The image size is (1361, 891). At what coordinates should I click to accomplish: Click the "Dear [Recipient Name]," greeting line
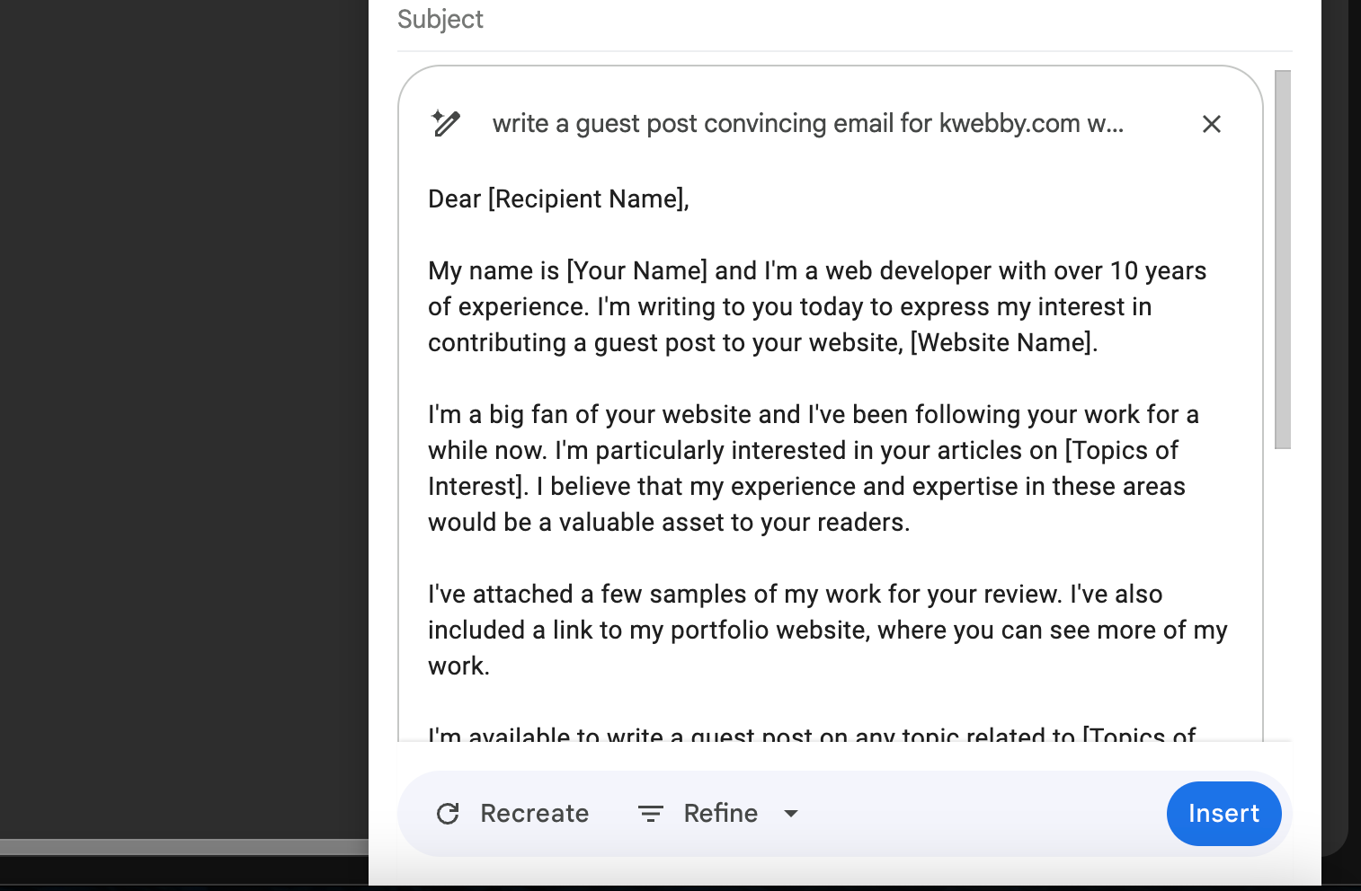(558, 198)
